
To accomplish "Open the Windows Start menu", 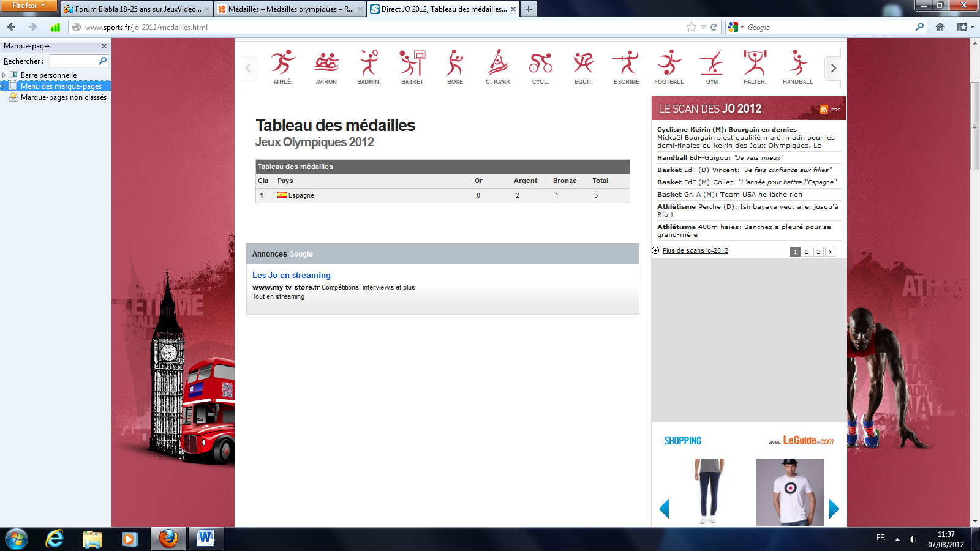I will (17, 539).
